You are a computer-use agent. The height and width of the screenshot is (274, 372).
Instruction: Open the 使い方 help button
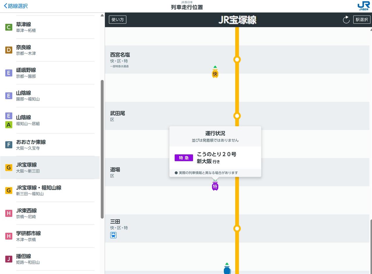pos(118,19)
